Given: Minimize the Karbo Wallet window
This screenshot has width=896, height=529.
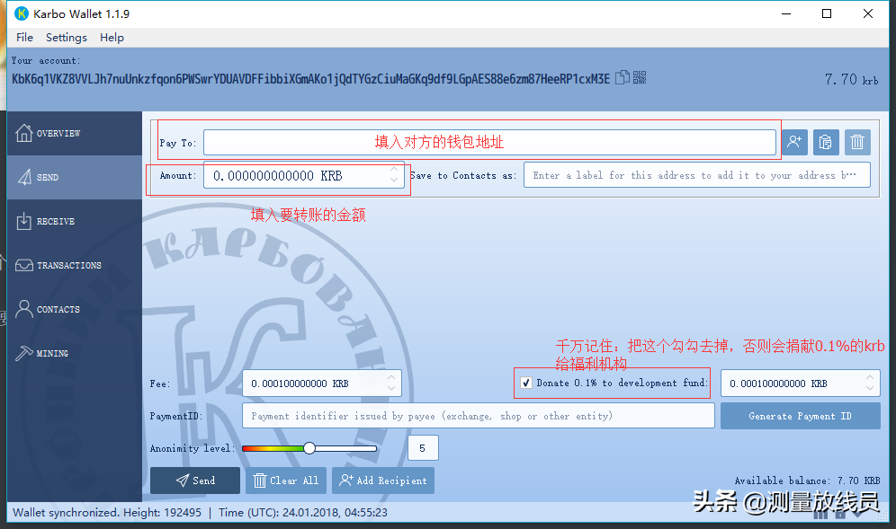Looking at the screenshot, I should (x=786, y=13).
